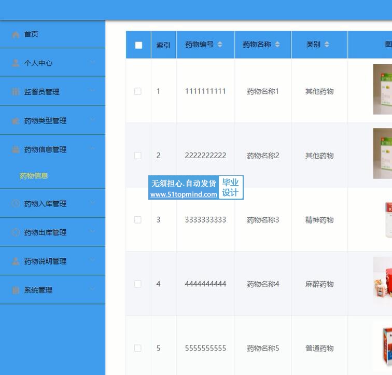Viewport: 392px width, 375px height.
Task: Click the cell 药物名称4
Action: coord(263,284)
